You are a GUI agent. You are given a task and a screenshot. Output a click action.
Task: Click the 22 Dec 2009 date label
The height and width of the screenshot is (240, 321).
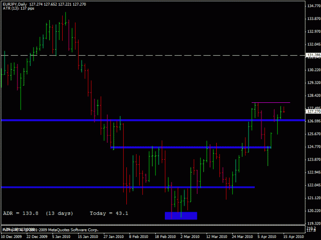pos(37,237)
